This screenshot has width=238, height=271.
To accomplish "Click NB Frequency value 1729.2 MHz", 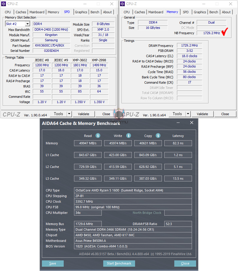I will click(211, 33).
